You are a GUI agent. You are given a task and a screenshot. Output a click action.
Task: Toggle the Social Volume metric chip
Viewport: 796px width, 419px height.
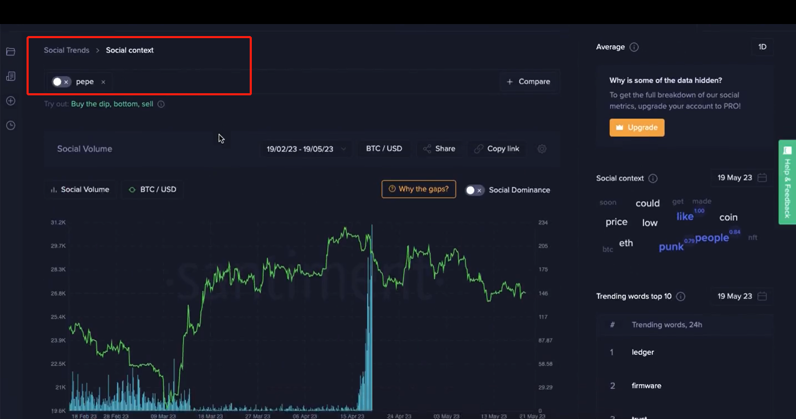(x=80, y=189)
